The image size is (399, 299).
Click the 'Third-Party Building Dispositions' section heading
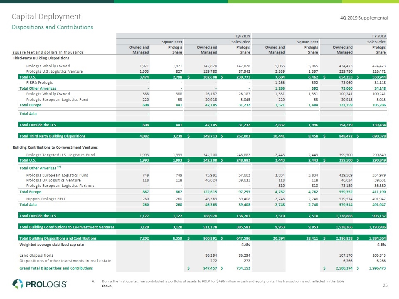coord(41,58)
